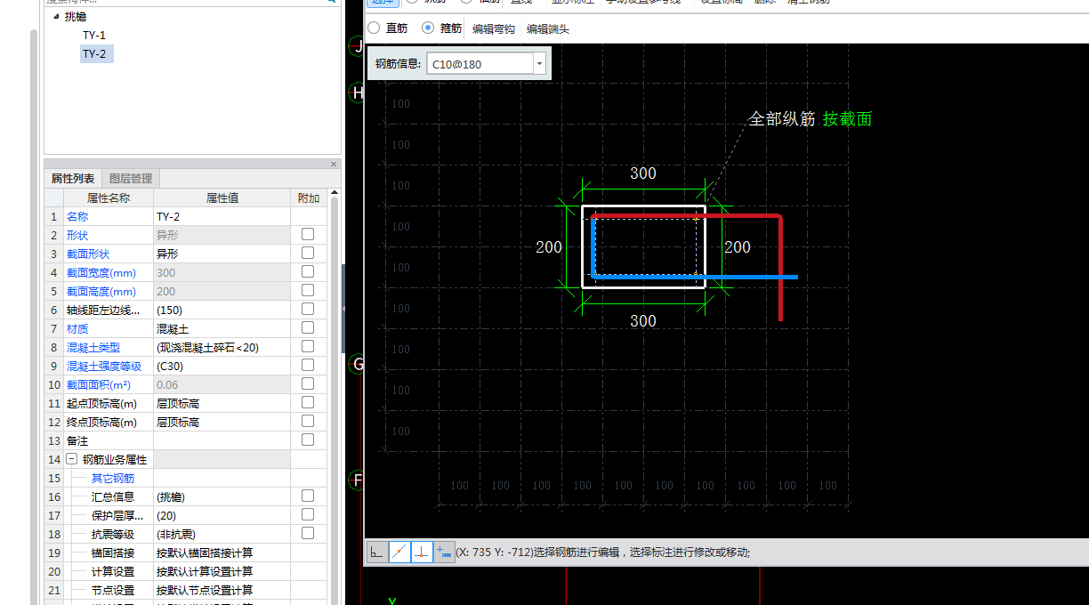Click the 属性名称 column header
Screen dimensions: 1089x605
click(x=109, y=198)
